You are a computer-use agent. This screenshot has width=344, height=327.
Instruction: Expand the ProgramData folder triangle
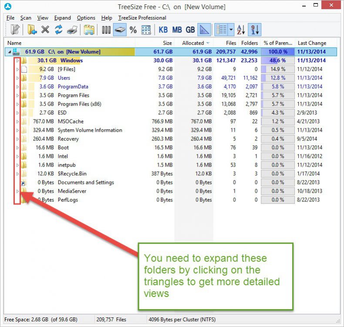[x=17, y=87]
